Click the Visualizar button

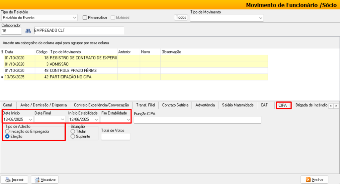(45, 180)
